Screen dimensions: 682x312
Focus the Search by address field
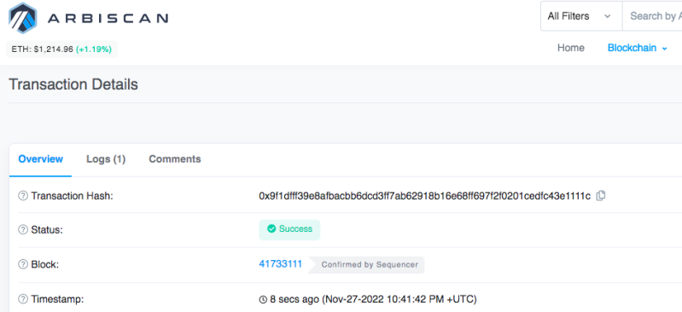(652, 16)
